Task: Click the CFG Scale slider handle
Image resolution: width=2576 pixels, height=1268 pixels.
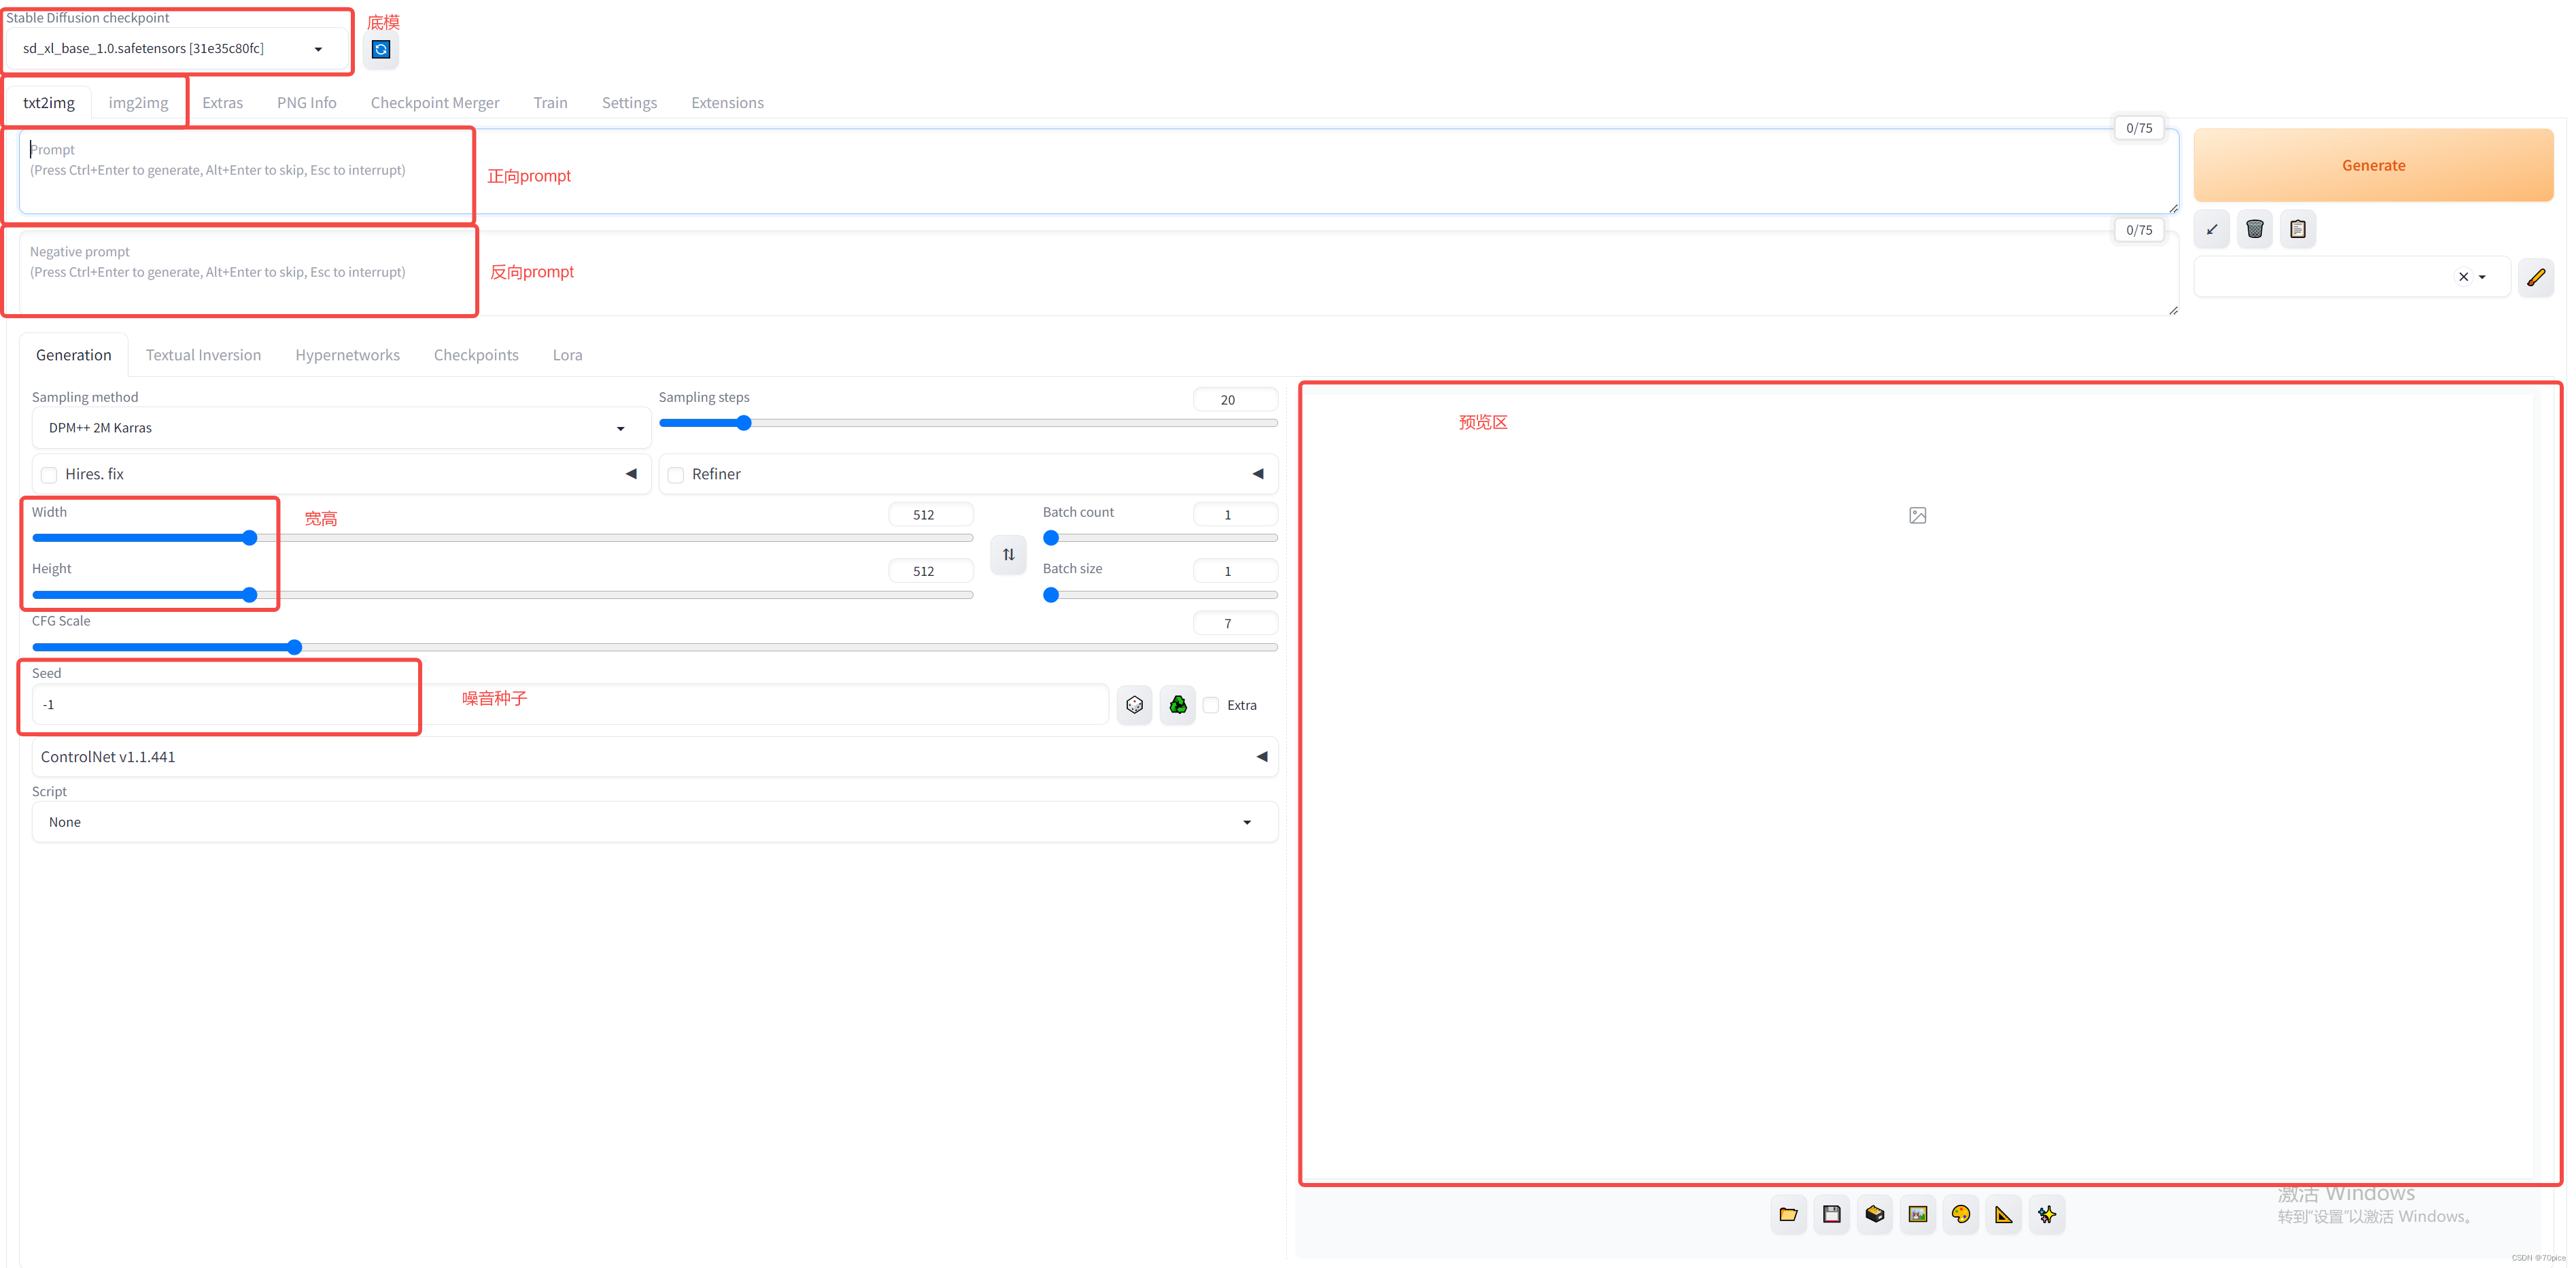Action: point(294,647)
